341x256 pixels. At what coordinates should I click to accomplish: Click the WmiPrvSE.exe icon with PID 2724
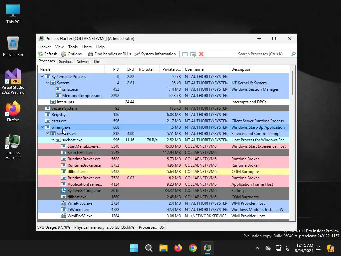64,203
